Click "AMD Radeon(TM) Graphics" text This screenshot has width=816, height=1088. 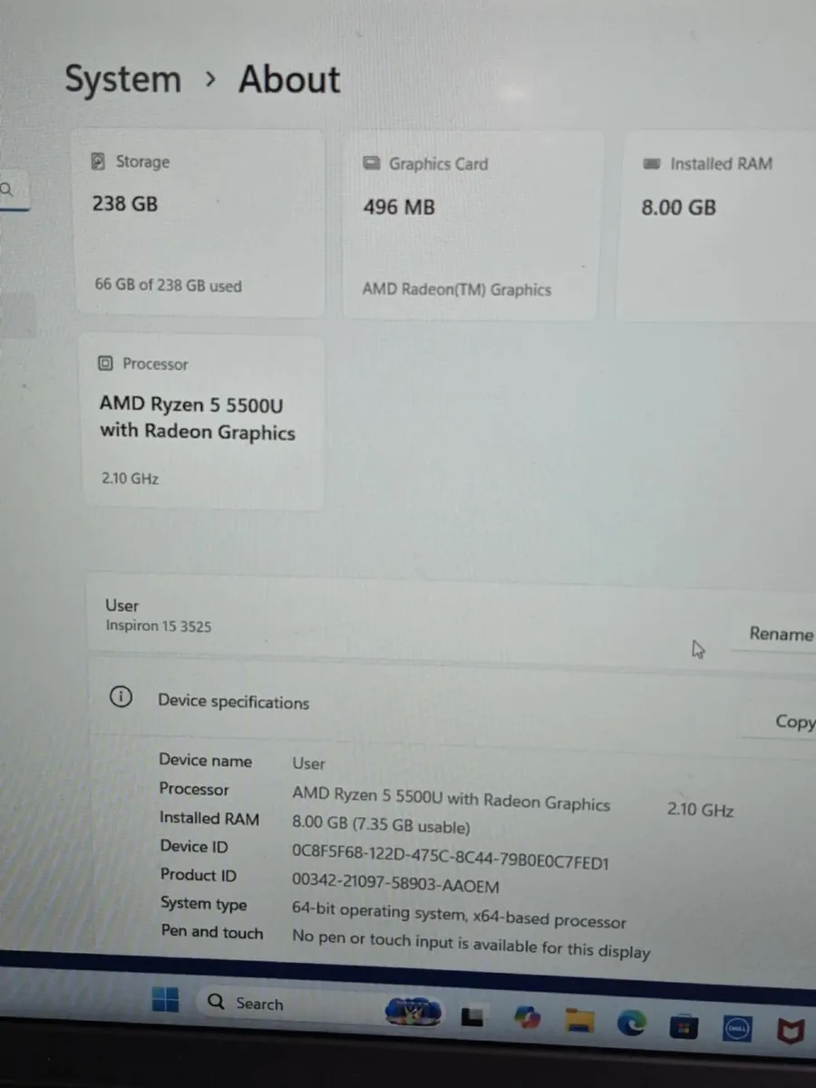click(457, 289)
